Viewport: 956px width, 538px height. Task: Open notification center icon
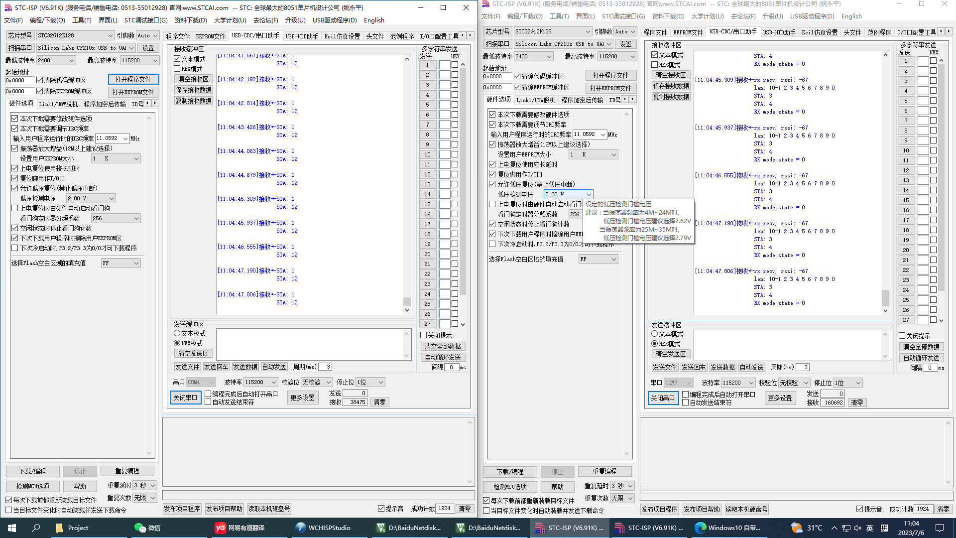coord(940,528)
